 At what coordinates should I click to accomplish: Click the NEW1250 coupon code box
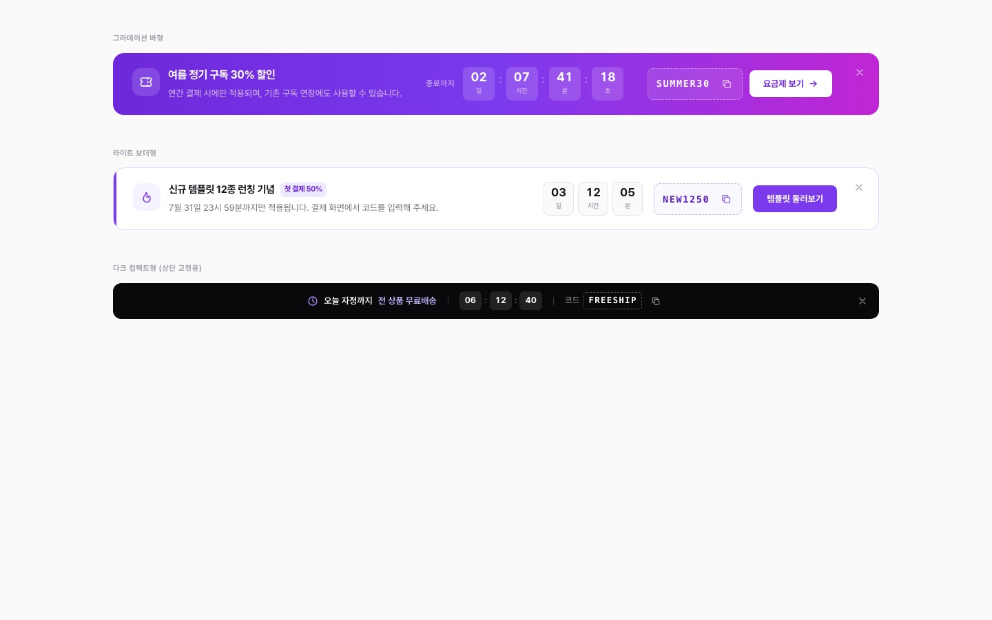(x=698, y=199)
